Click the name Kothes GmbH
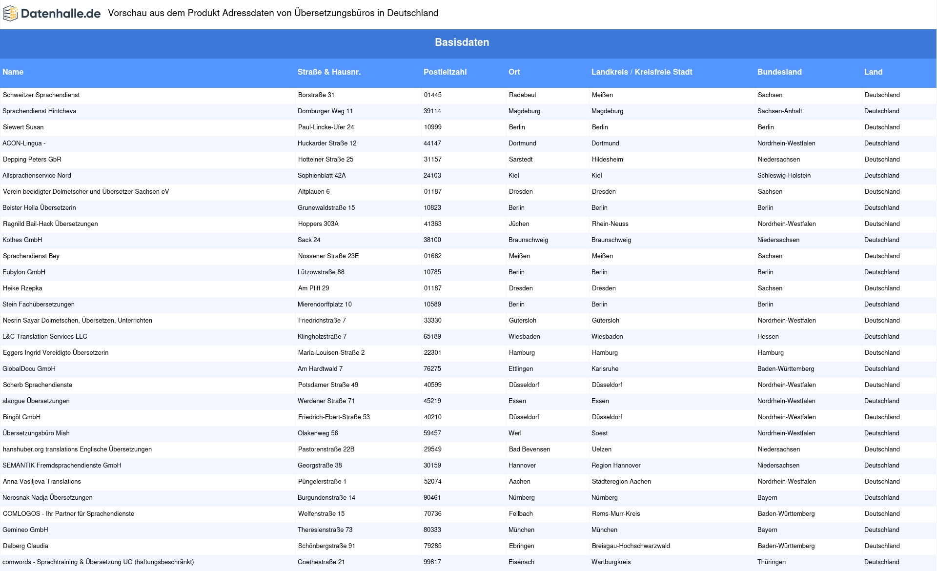 pos(22,240)
